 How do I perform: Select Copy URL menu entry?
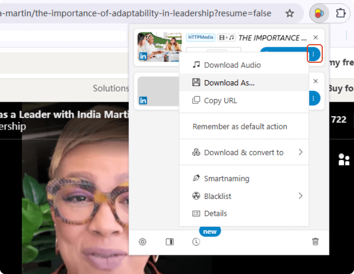220,100
